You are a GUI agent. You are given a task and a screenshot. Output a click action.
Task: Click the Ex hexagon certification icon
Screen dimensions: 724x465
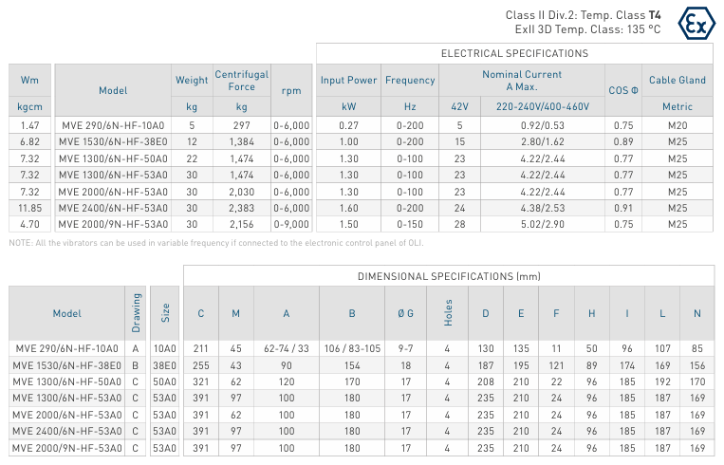point(696,24)
